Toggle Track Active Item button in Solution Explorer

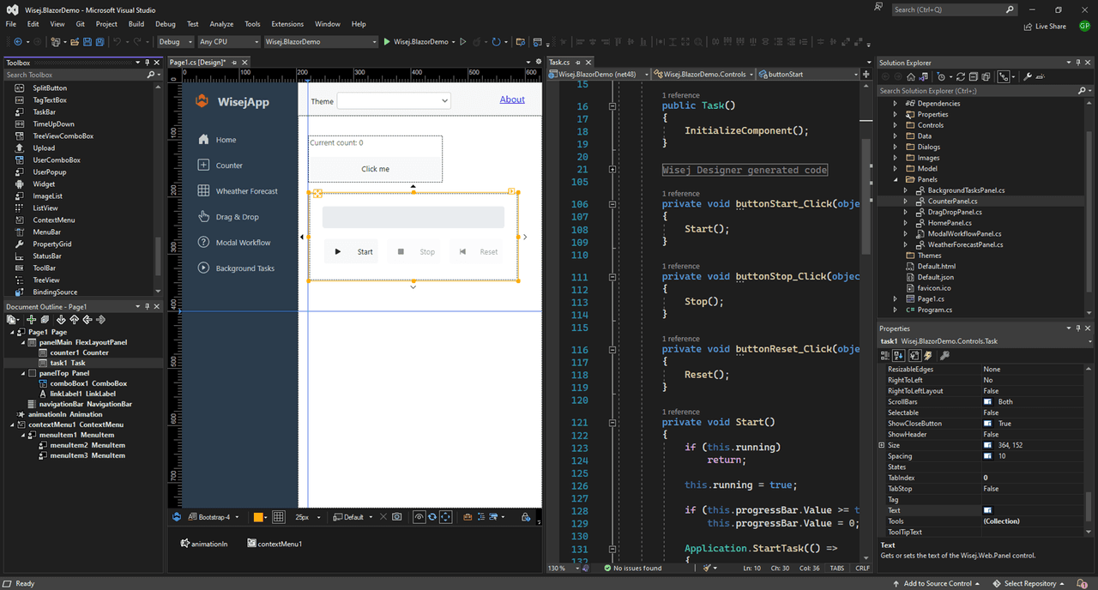[x=1004, y=76]
